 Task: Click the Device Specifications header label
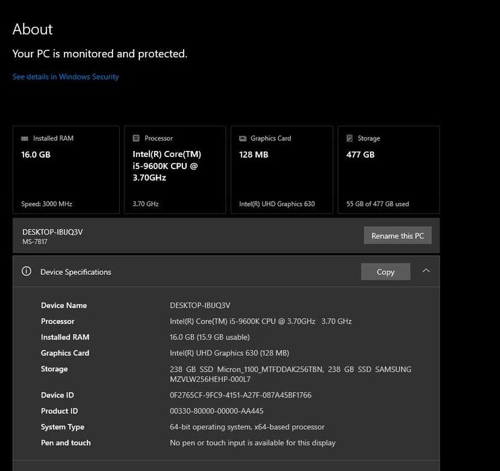75,272
